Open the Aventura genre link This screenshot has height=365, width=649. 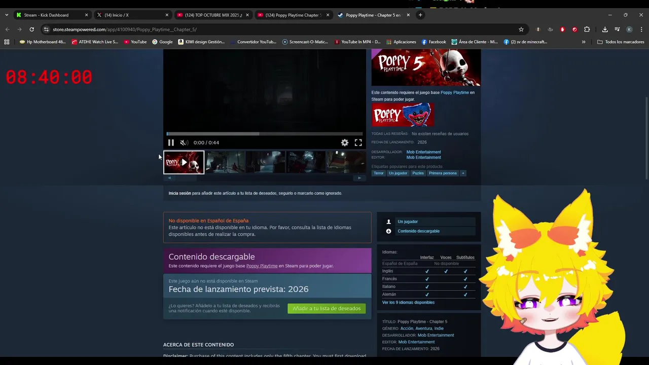pyautogui.click(x=424, y=328)
